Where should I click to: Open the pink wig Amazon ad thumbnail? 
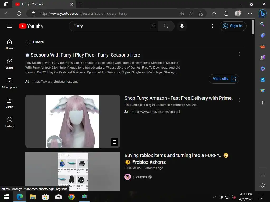[x=73, y=121]
